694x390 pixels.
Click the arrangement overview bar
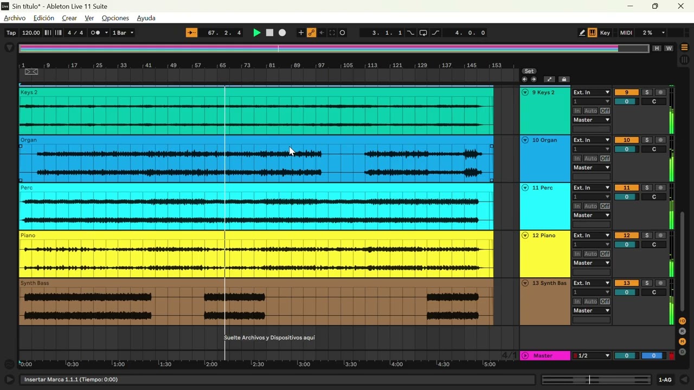pyautogui.click(x=334, y=48)
